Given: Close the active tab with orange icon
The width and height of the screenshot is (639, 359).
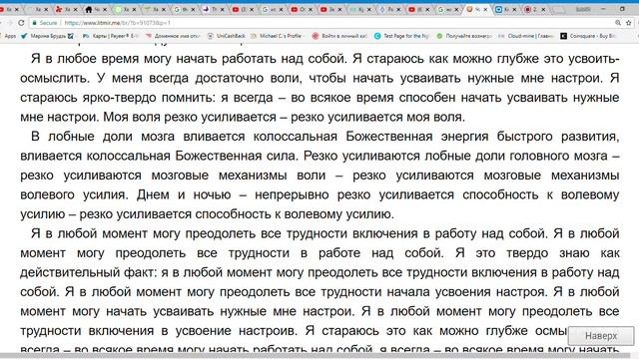Looking at the screenshot, I should 485,9.
